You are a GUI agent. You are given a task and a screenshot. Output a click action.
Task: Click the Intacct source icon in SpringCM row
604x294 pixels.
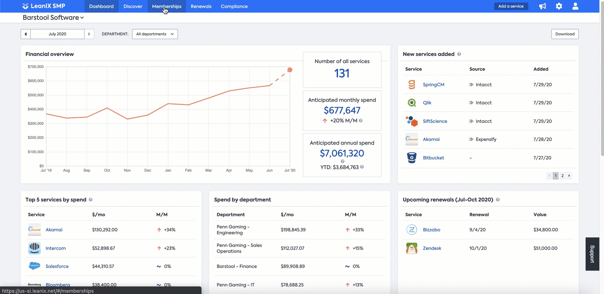[x=471, y=85]
